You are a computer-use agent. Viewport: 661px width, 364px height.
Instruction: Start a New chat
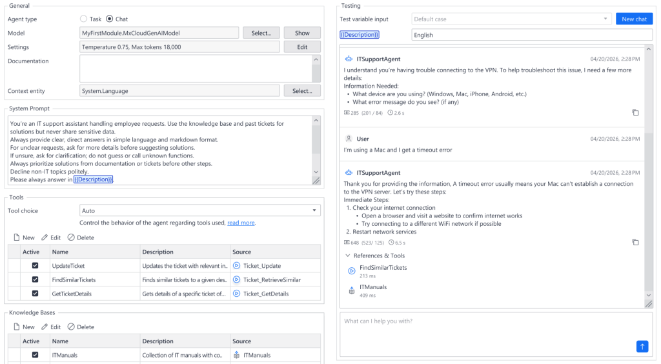(634, 19)
